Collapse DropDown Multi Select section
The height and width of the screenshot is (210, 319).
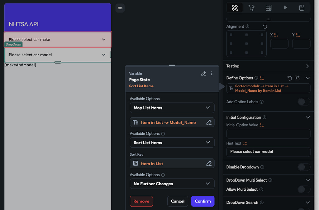click(307, 180)
